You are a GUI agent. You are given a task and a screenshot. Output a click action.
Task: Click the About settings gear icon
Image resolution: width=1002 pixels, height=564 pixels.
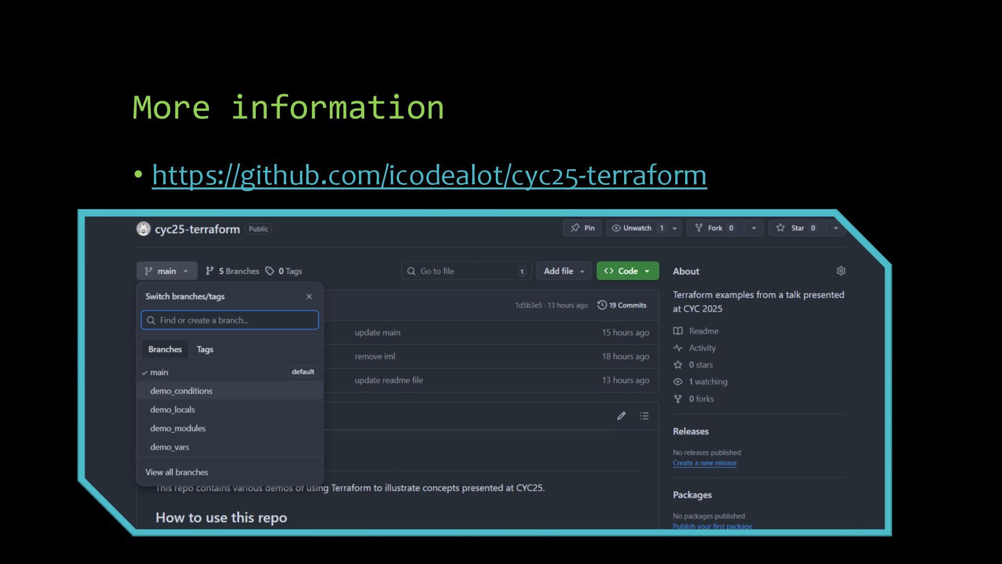click(x=841, y=271)
